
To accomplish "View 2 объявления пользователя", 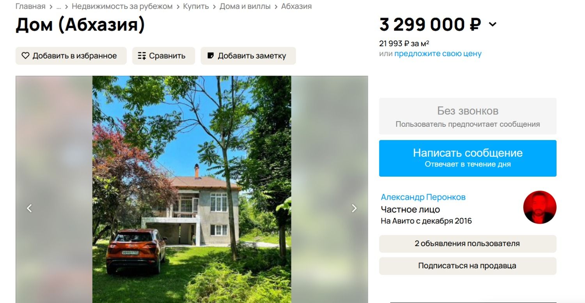I will click(x=468, y=244).
